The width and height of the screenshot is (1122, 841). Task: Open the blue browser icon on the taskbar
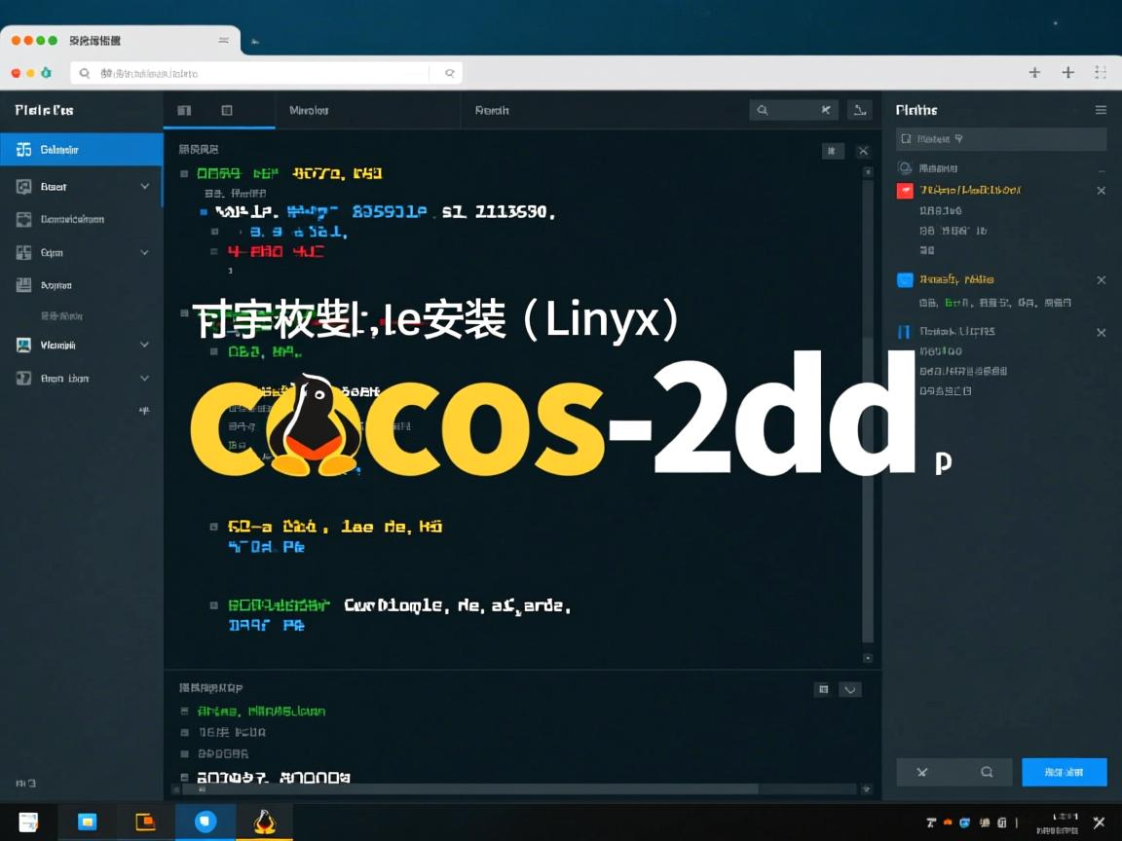(205, 822)
